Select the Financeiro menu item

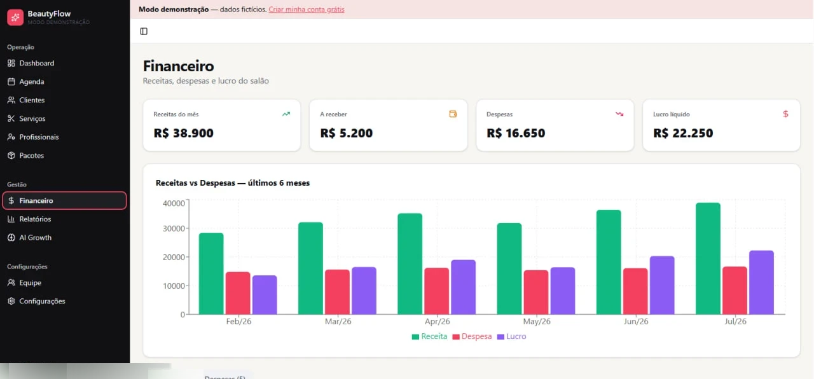pyautogui.click(x=65, y=200)
